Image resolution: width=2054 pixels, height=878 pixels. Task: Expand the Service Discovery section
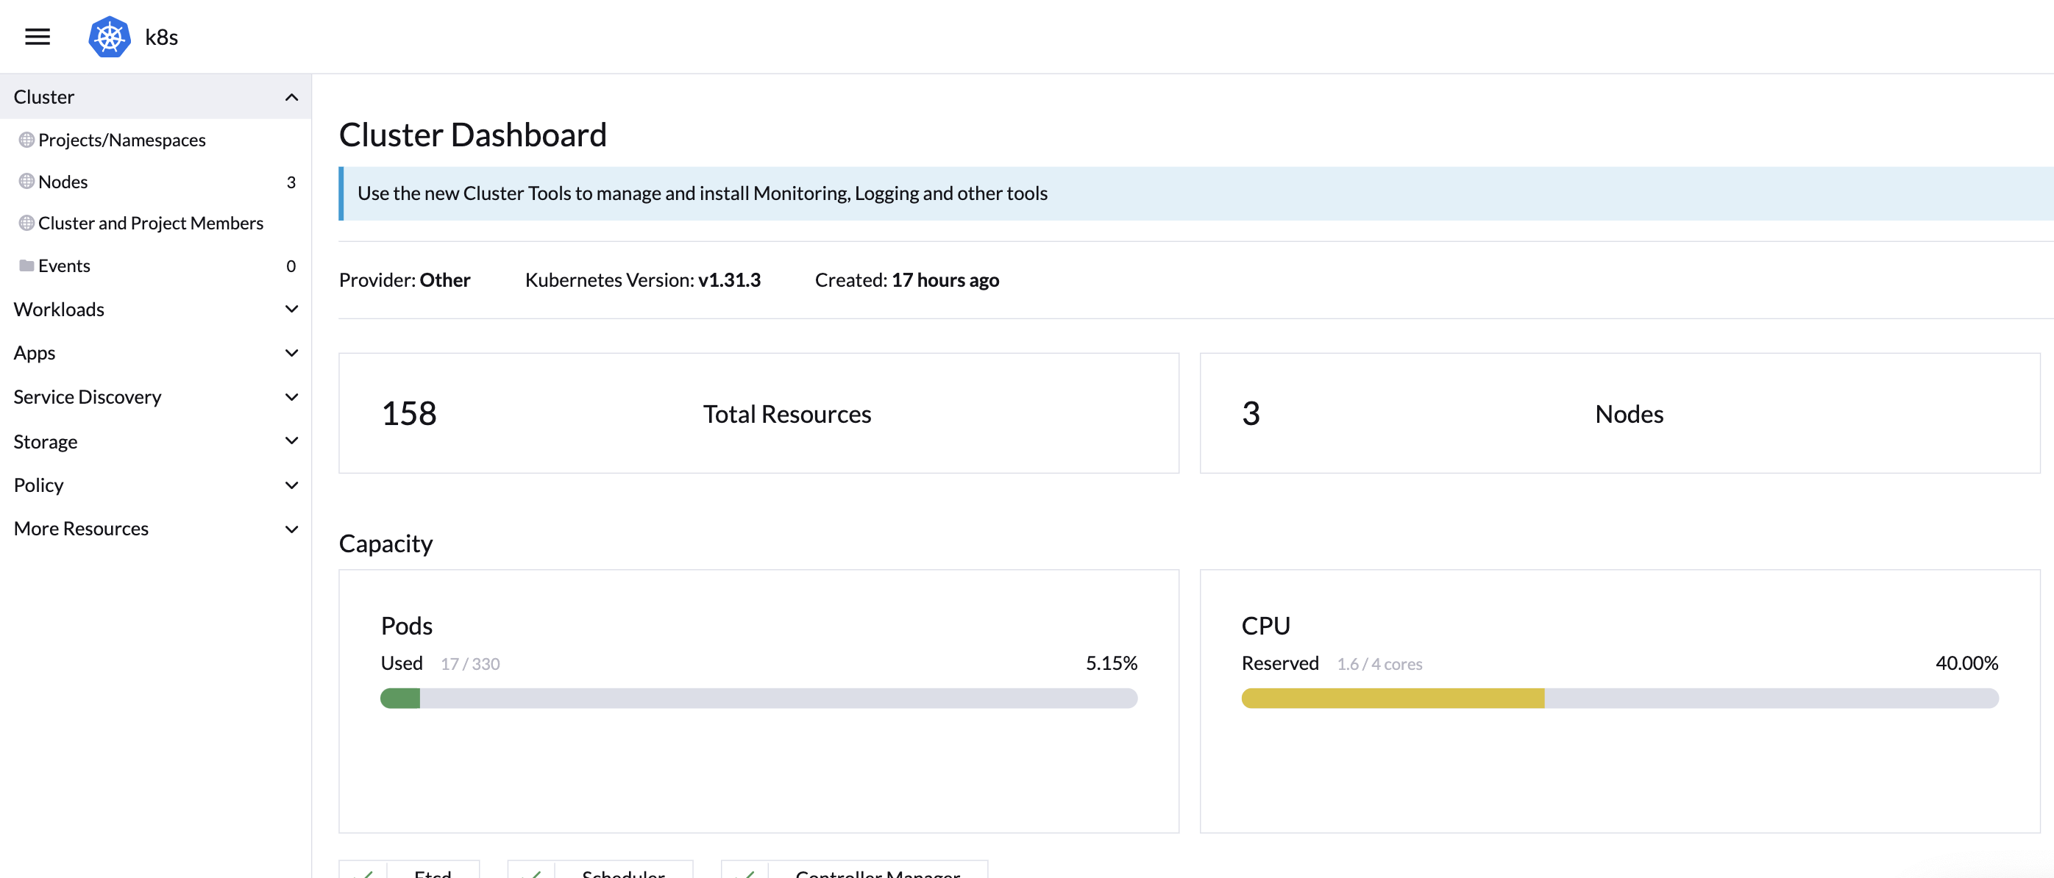pos(291,397)
